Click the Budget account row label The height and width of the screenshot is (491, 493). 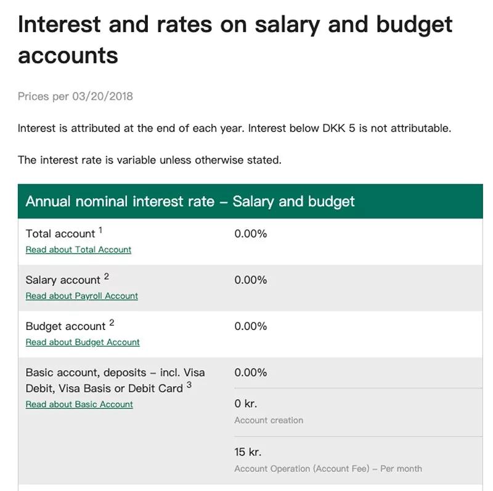point(65,326)
